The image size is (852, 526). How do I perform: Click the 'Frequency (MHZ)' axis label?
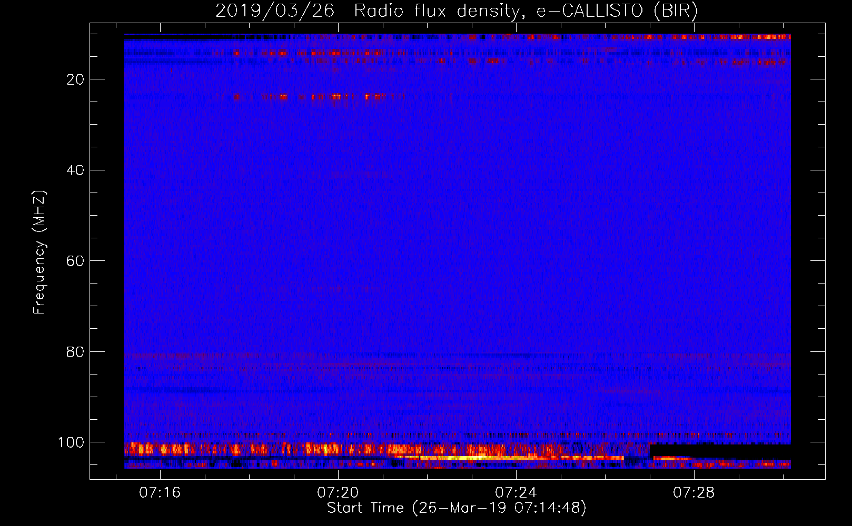point(39,252)
